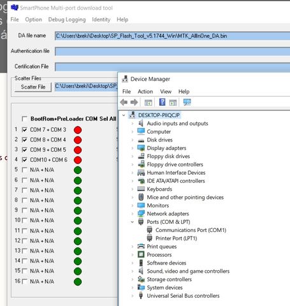Expand the Universal Serial Bus controllers arrow
Image resolution: width=290 pixels, height=306 pixels.
(x=132, y=296)
